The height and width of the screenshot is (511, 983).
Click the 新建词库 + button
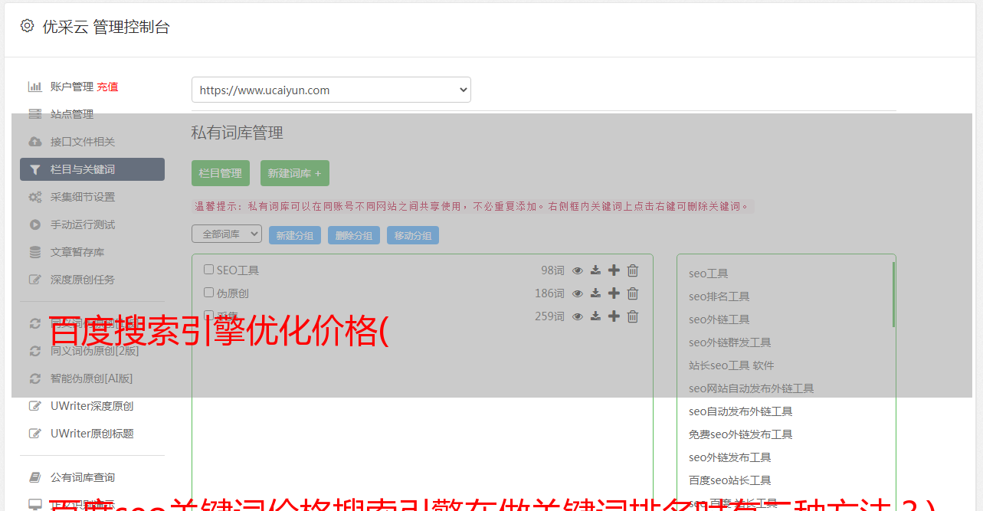click(294, 173)
